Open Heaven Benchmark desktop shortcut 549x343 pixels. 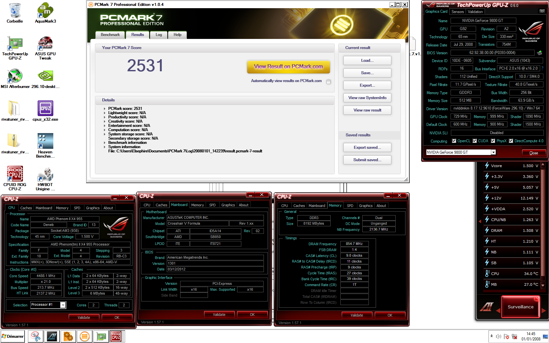45,146
